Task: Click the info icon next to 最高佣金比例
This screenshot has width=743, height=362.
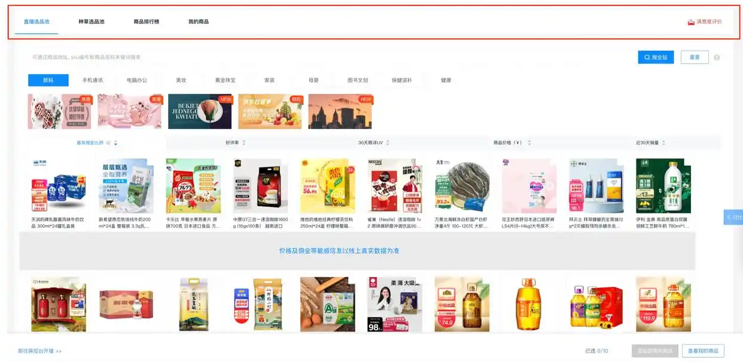Action: tap(108, 143)
